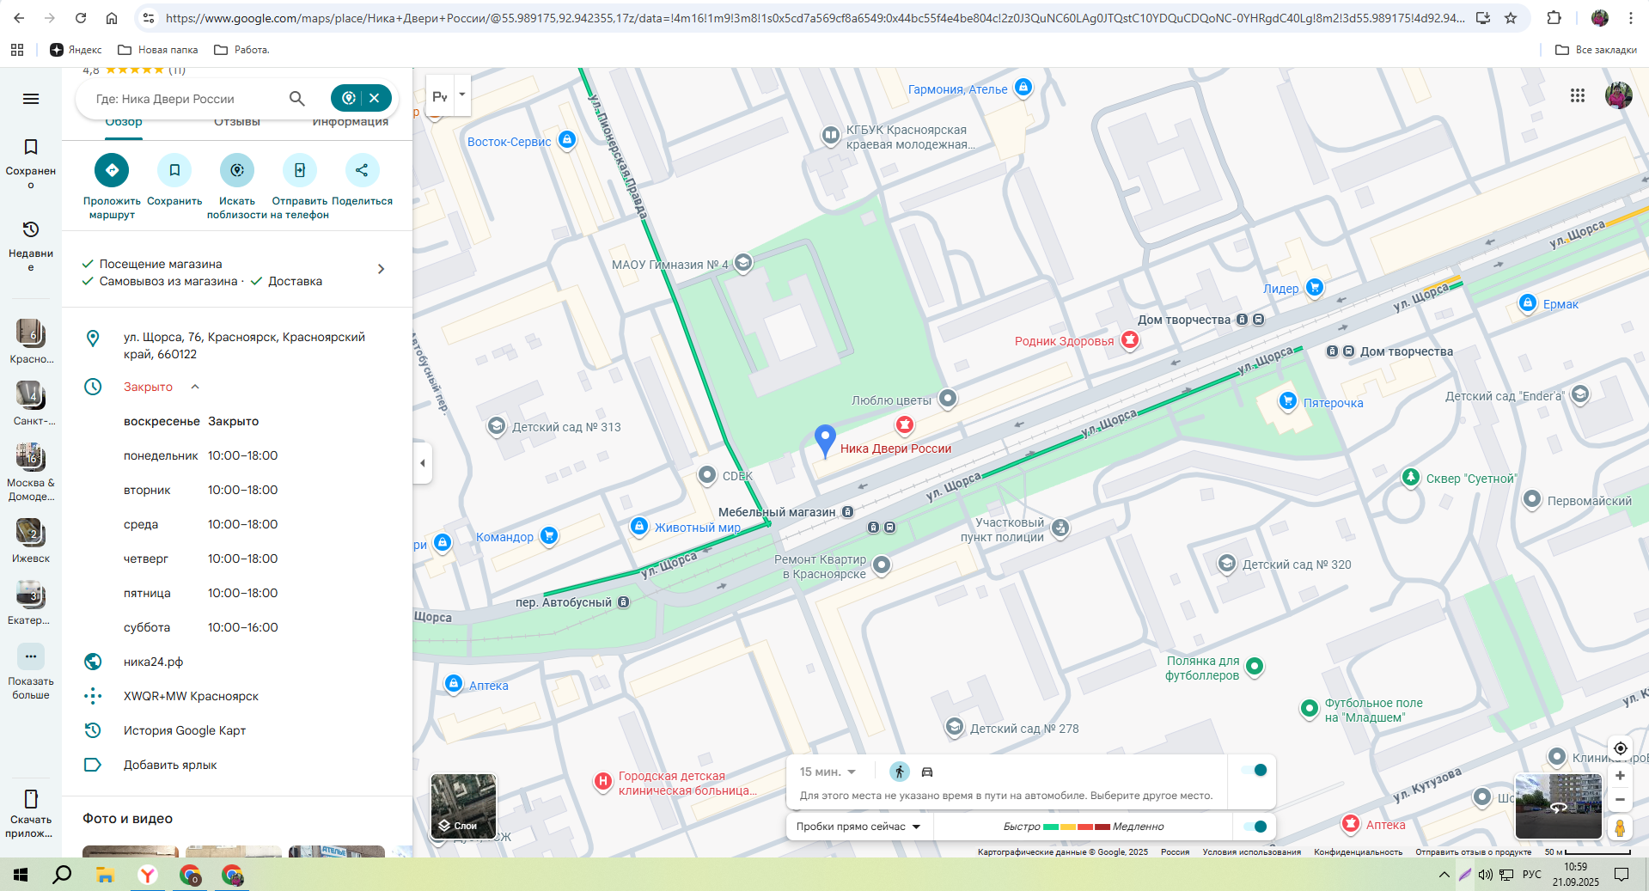The height and width of the screenshot is (891, 1649).
Task: Open the Ижевск recent place in left rail
Action: tap(31, 541)
